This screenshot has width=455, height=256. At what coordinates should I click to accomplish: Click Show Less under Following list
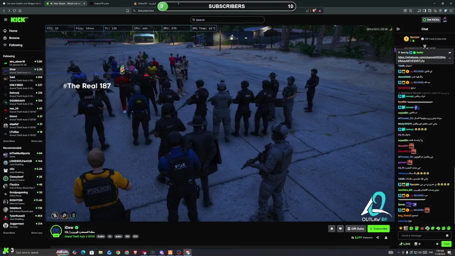(x=37, y=141)
